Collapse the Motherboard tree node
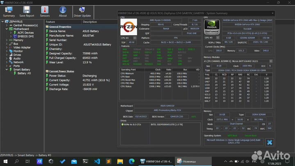This screenshot has height=166, width=295. [x=7, y=29]
